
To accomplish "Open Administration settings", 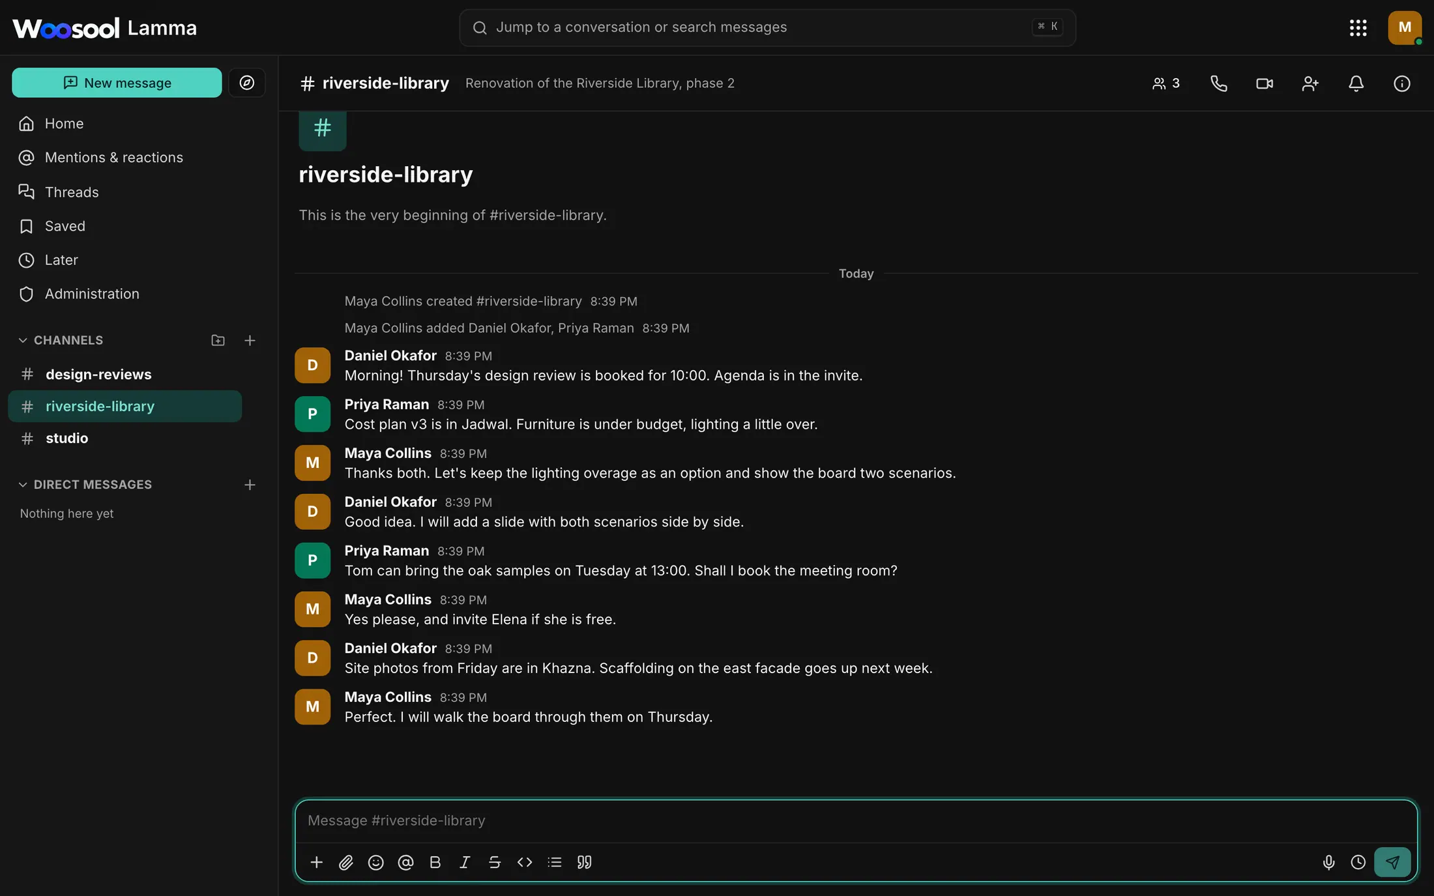I will (139, 294).
